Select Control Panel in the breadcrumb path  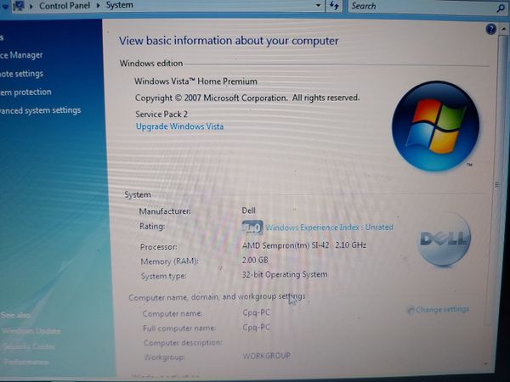tap(66, 6)
